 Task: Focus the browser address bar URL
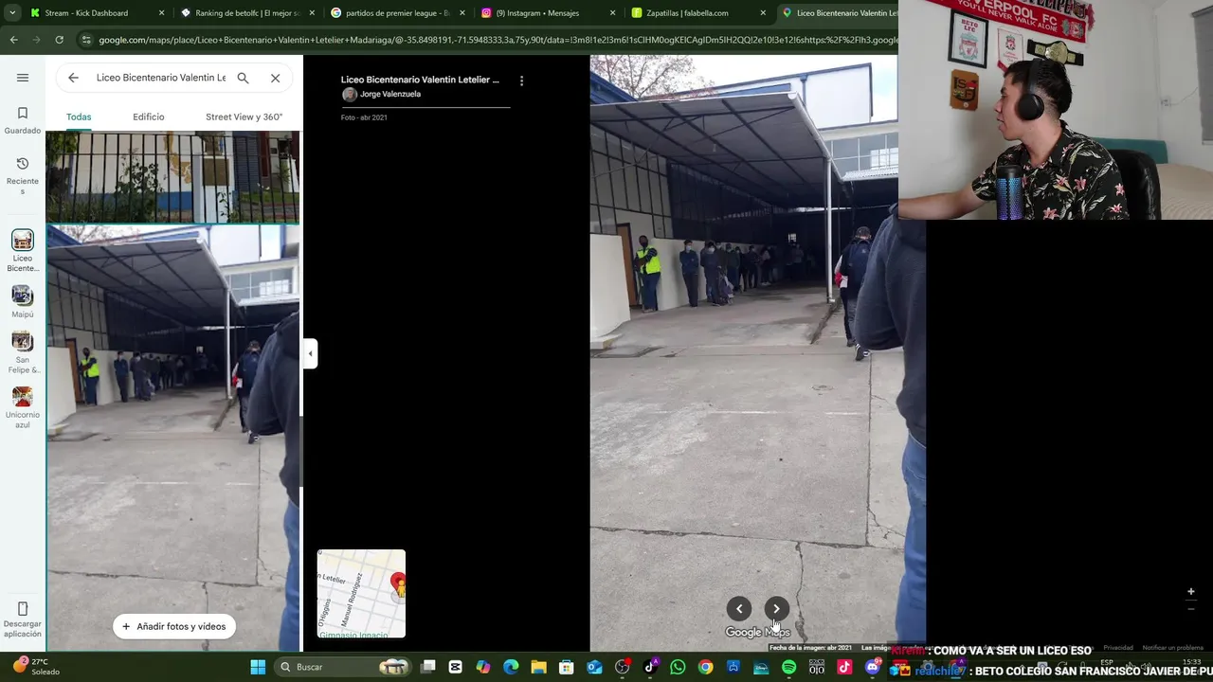click(x=498, y=40)
